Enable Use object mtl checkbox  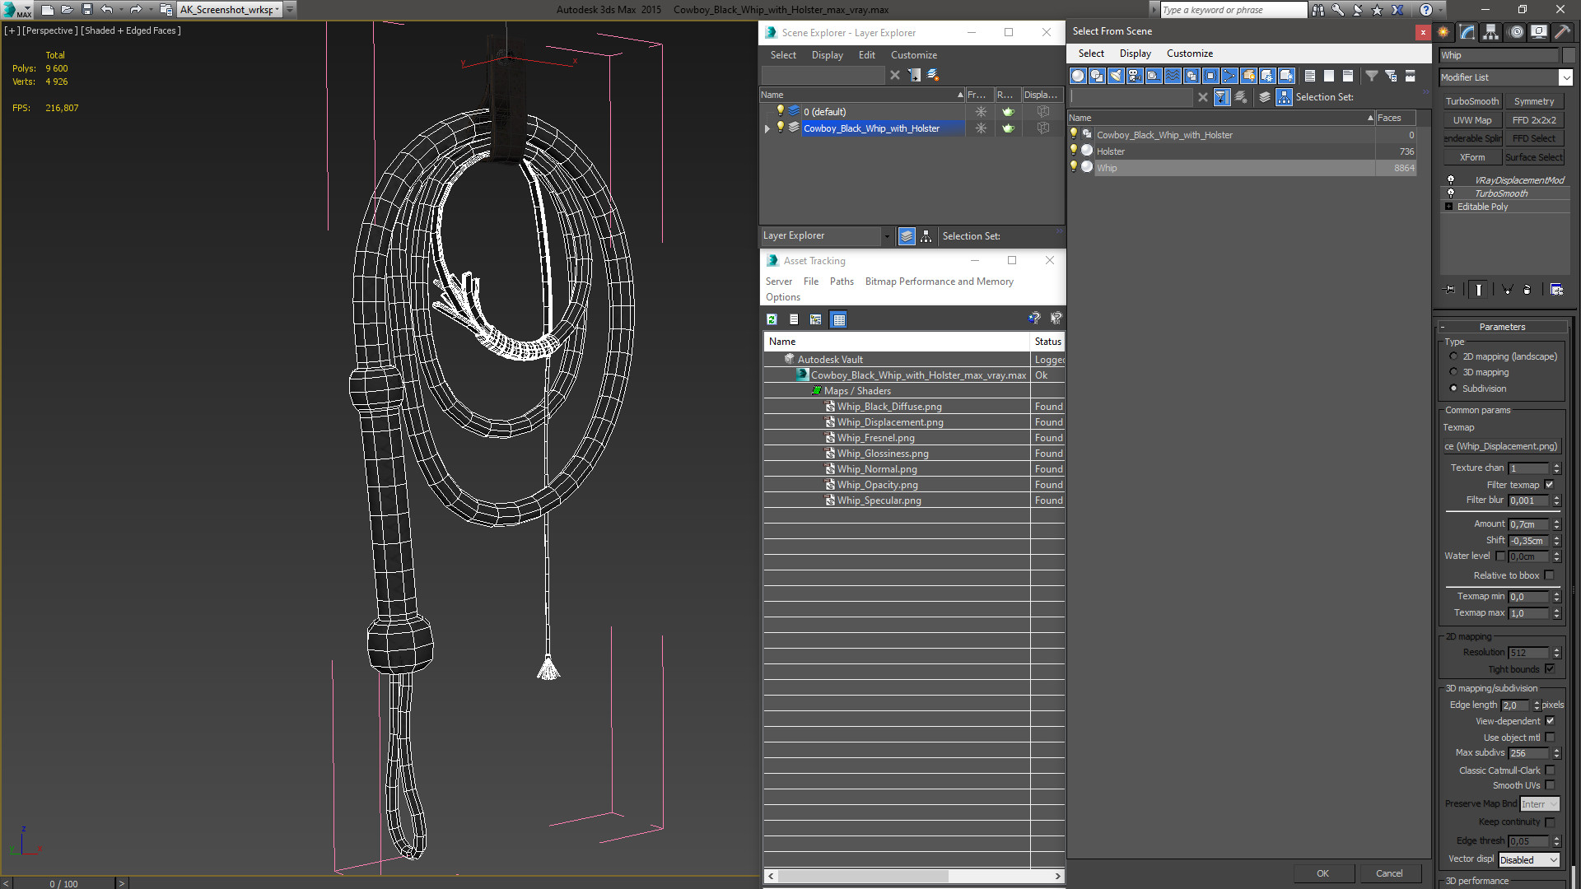[1550, 738]
